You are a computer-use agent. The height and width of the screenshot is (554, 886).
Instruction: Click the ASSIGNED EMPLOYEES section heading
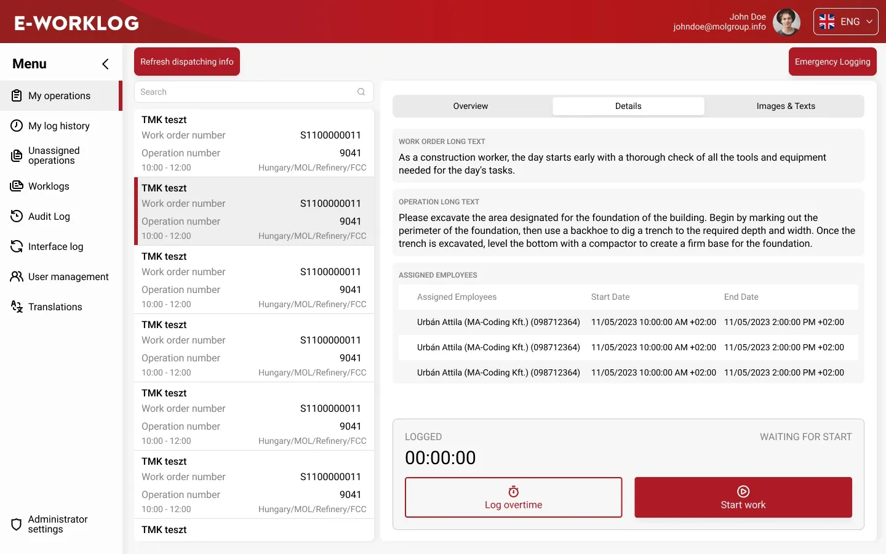[438, 275]
